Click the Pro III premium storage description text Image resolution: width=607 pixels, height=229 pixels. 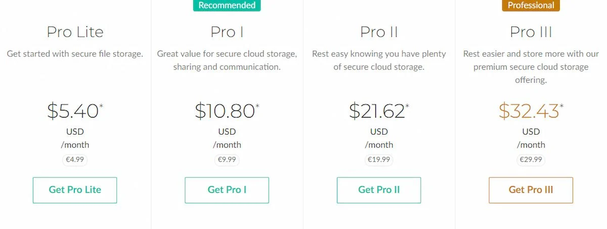(531, 67)
